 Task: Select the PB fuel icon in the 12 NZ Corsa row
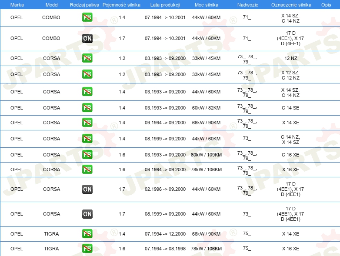click(87, 58)
